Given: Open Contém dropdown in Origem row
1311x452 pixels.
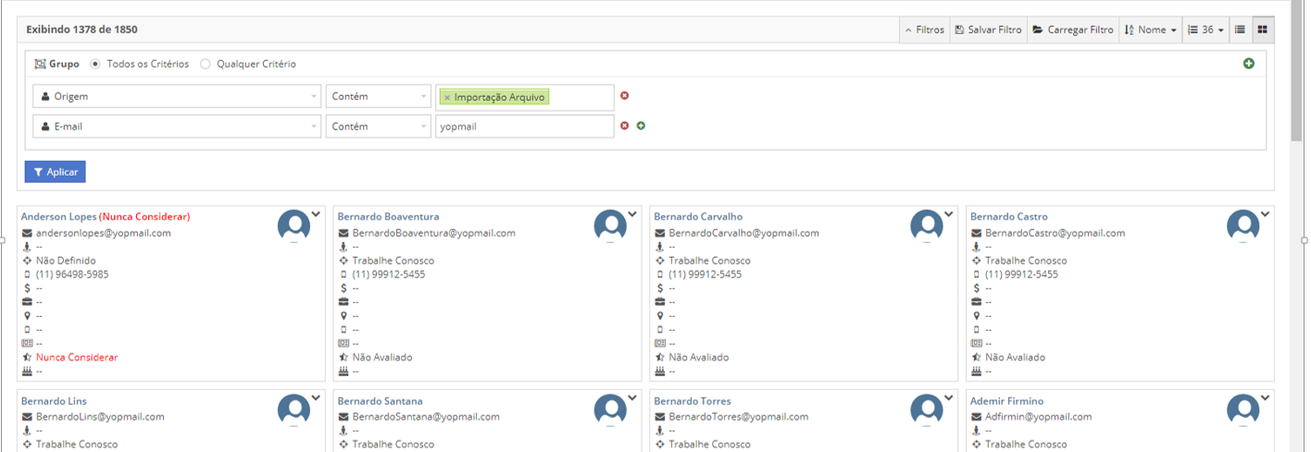Looking at the screenshot, I should [378, 96].
